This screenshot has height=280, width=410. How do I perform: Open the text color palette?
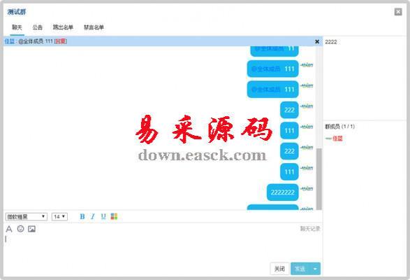coord(114,216)
